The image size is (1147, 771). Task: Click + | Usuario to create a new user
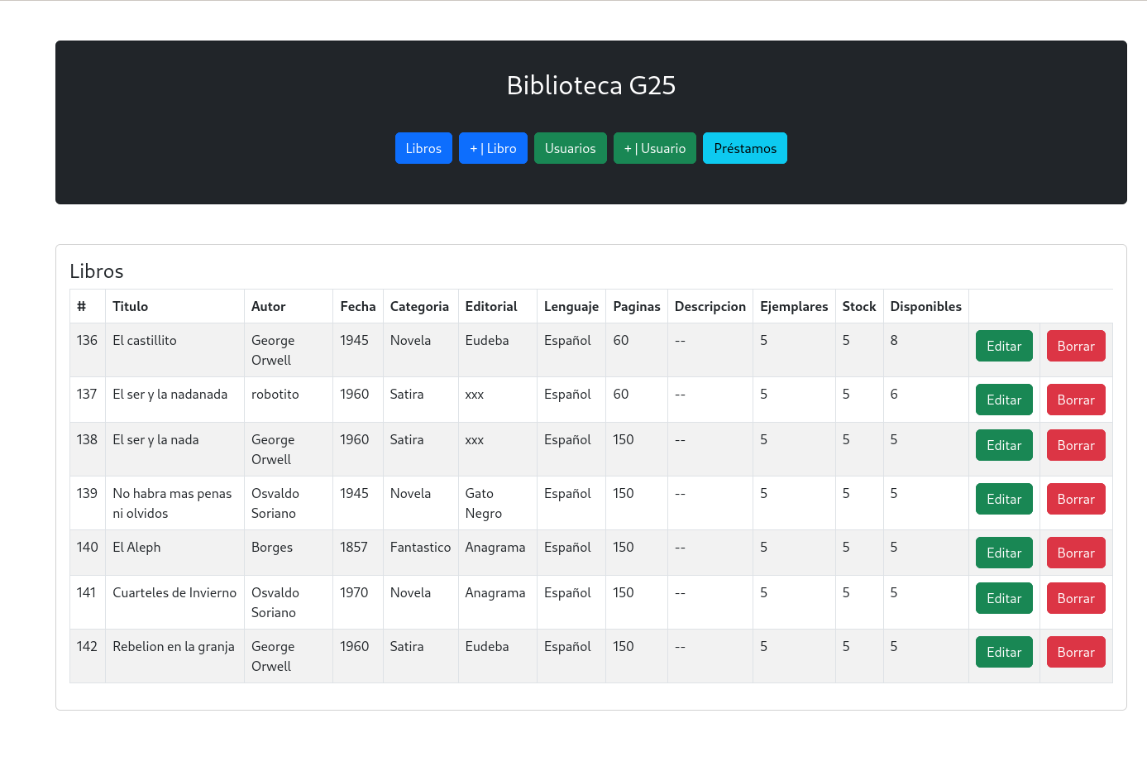coord(654,147)
